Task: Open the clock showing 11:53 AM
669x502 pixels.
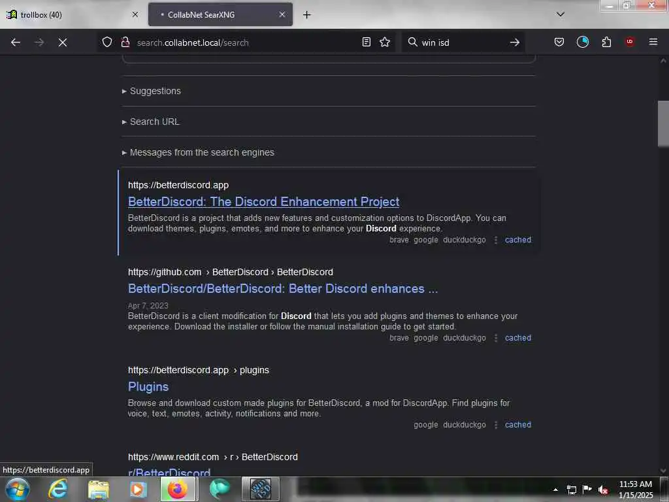Action: [x=635, y=490]
